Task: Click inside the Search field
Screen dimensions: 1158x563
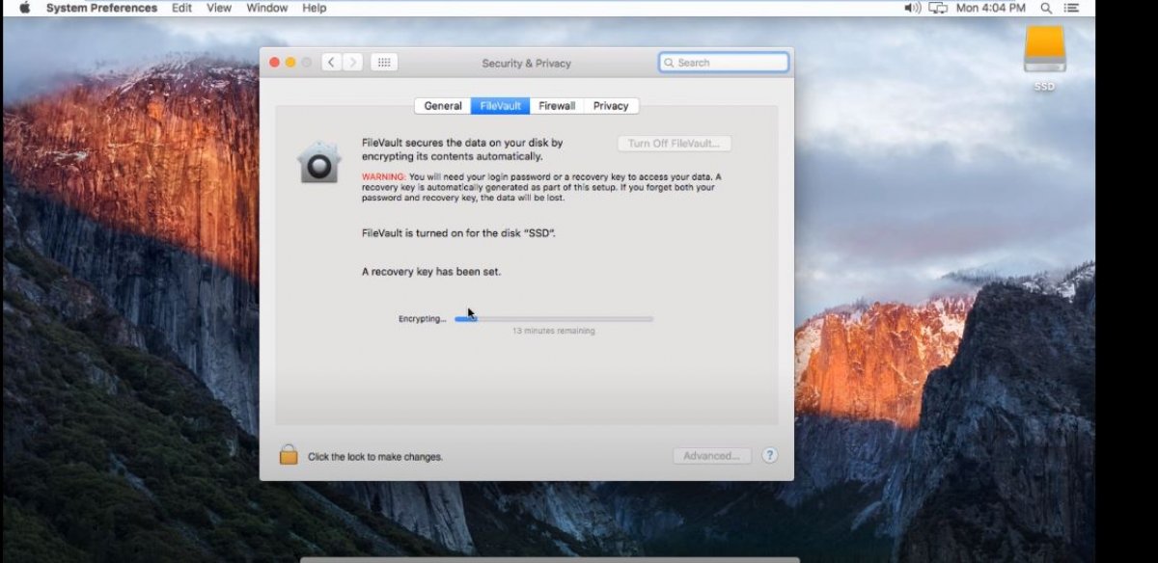Action: click(724, 62)
